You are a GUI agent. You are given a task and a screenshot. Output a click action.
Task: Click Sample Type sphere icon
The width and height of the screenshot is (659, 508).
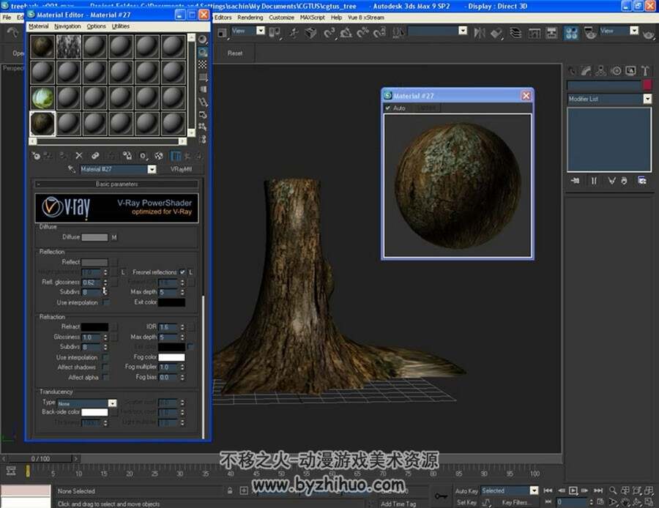pyautogui.click(x=203, y=40)
